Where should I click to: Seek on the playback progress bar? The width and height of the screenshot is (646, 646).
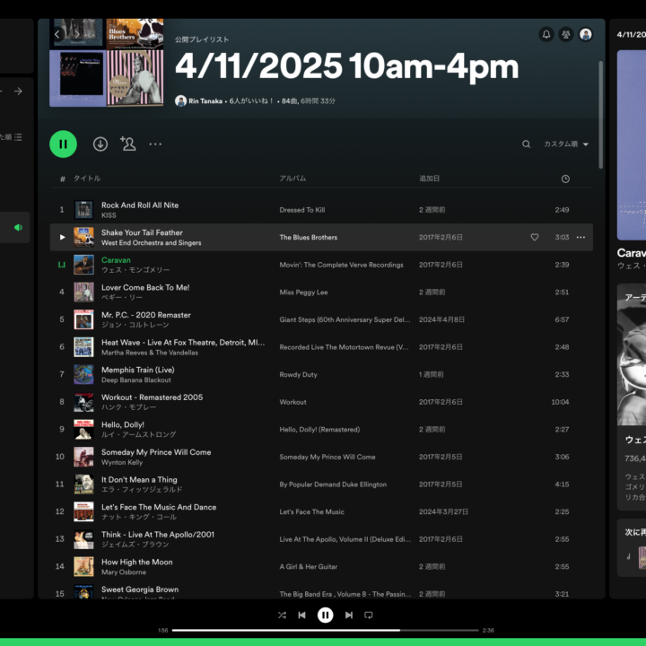pyautogui.click(x=326, y=631)
